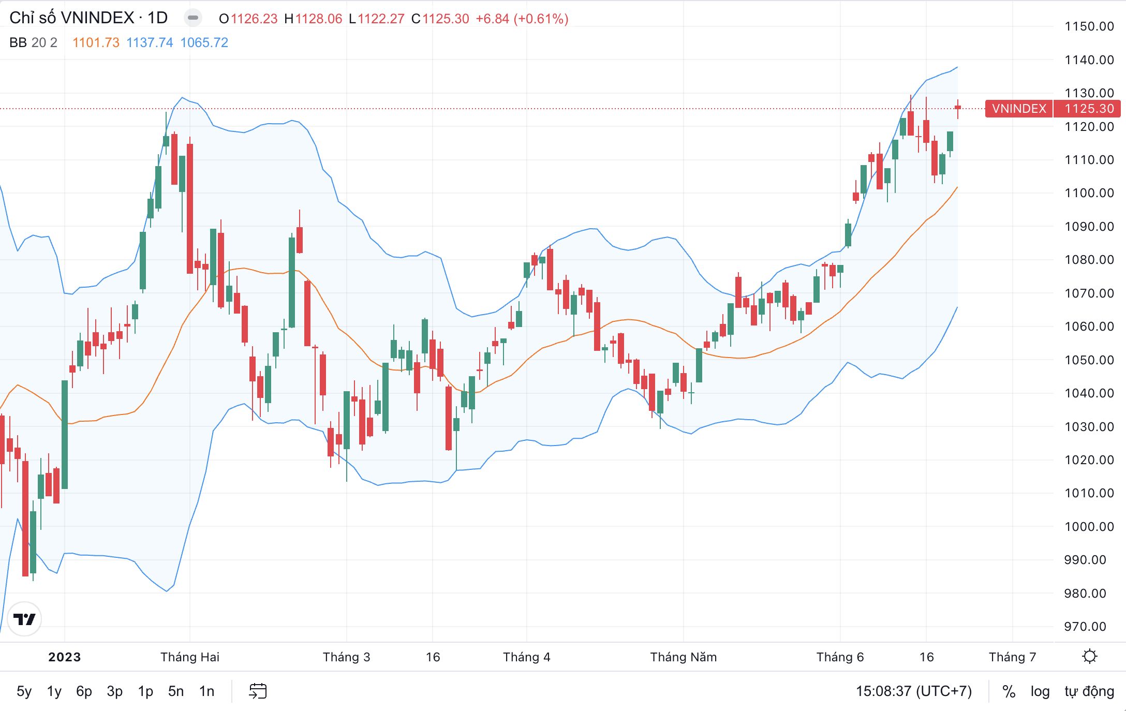Click the low value L1122.27
1126x711 pixels.
377,19
